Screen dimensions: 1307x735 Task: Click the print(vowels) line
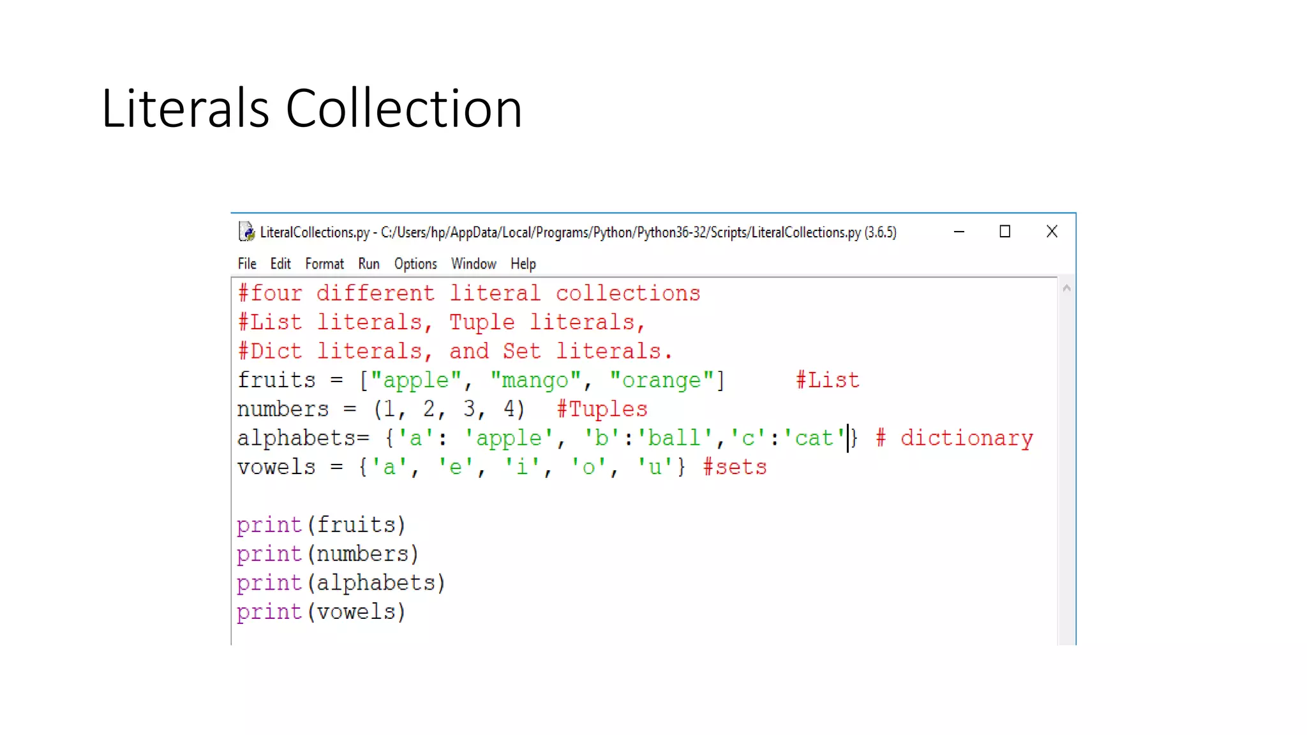click(x=321, y=612)
